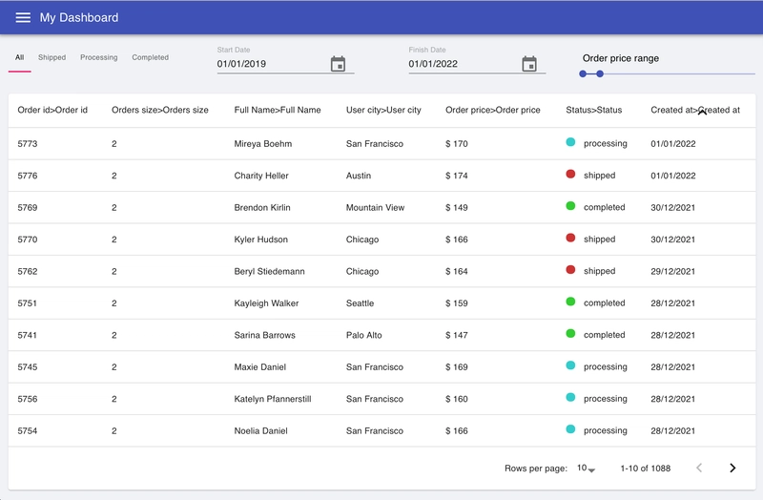Viewport: 763px width, 500px height.
Task: Switch to the Processing tab
Action: tap(99, 57)
